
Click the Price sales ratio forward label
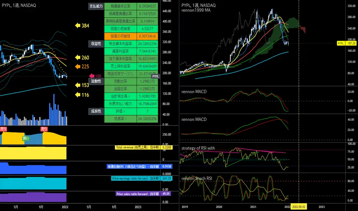(138, 194)
